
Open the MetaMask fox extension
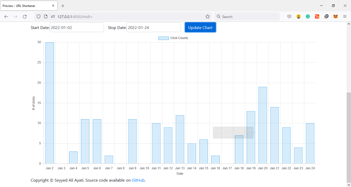336,16
